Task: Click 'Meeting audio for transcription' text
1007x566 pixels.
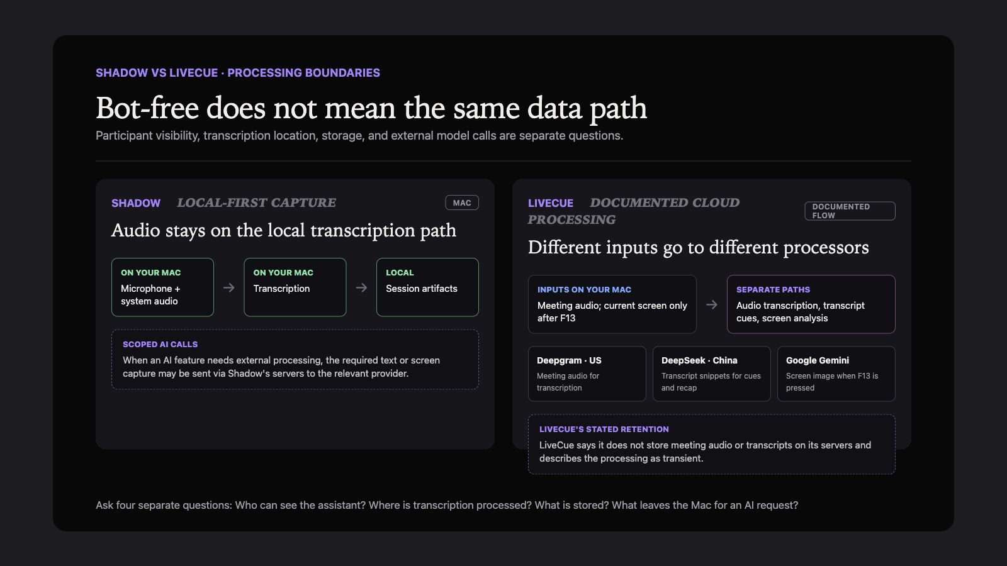Action: click(568, 382)
